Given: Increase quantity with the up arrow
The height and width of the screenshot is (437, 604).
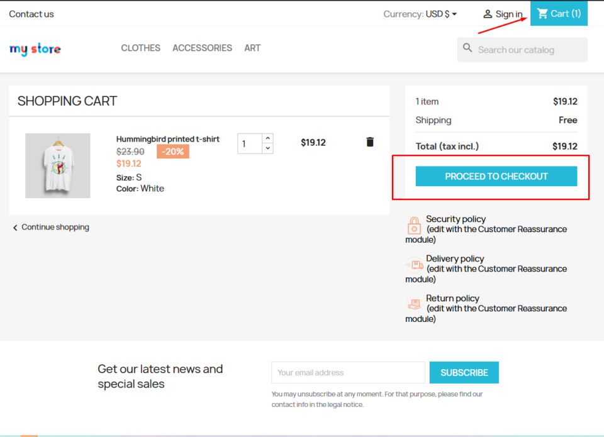Looking at the screenshot, I should coord(267,138).
